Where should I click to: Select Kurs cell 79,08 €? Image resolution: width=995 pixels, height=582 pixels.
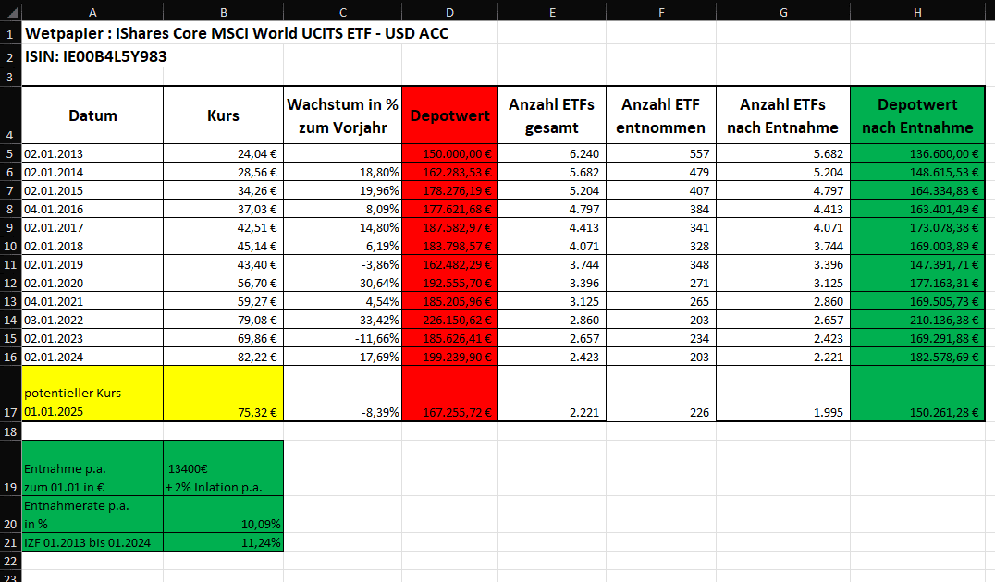point(224,319)
